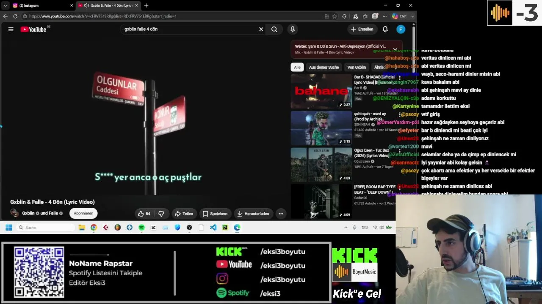Viewport: 542px width, 304px height.
Task: Select the Gxblin & Falle YouTube tab
Action: (108, 5)
